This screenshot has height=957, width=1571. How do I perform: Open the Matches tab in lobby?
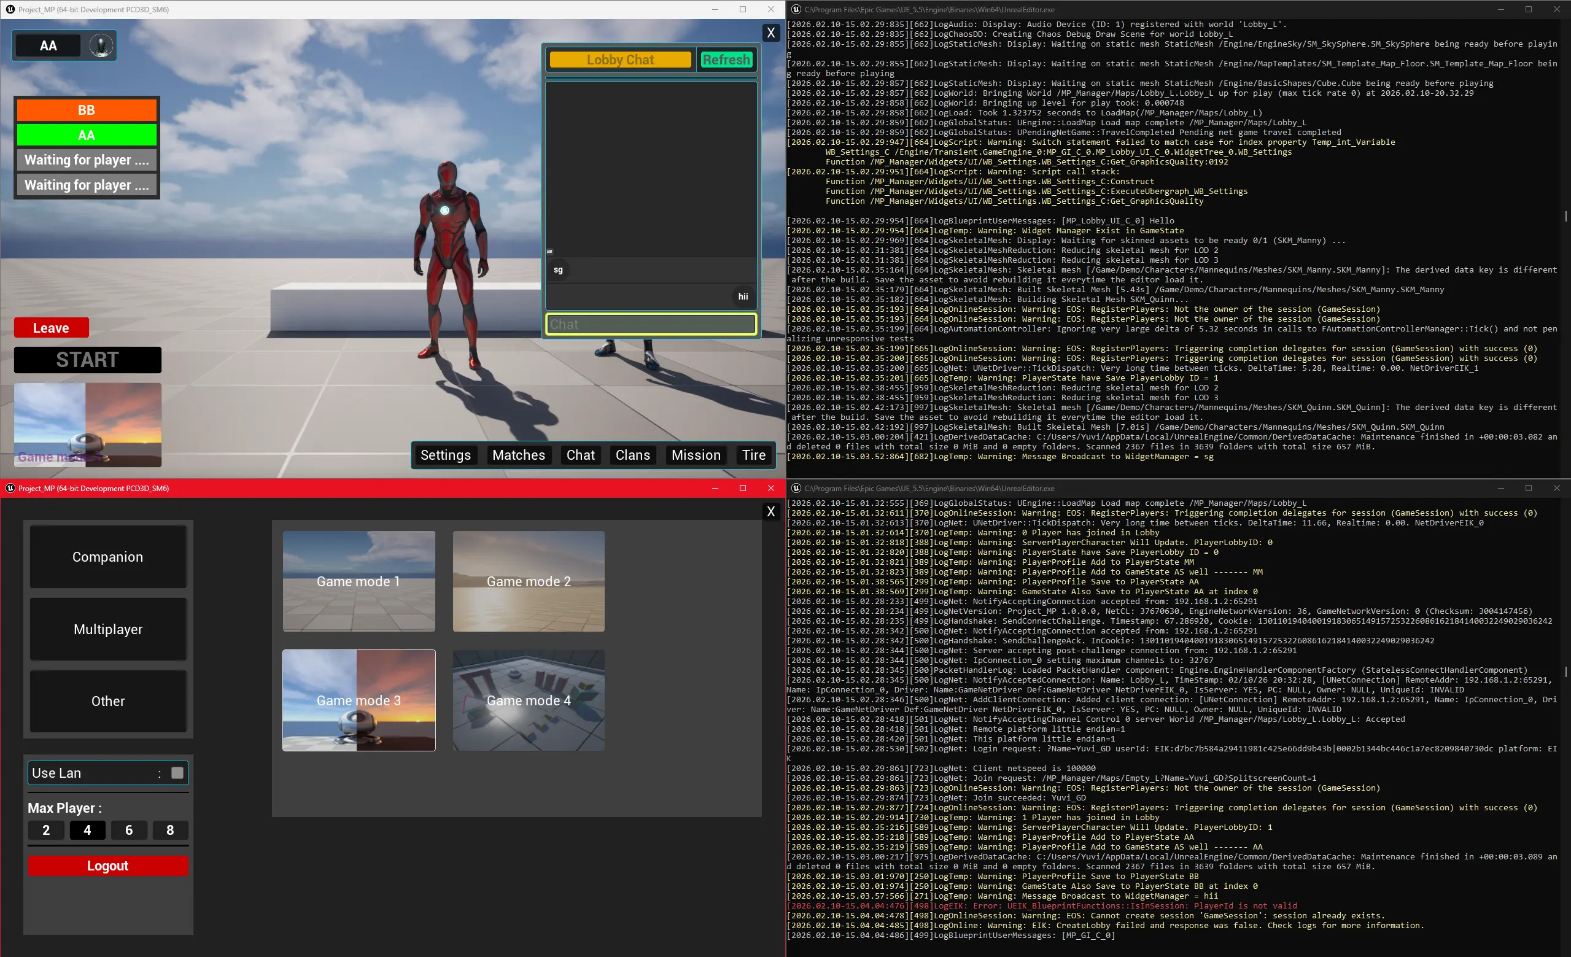[x=519, y=455]
